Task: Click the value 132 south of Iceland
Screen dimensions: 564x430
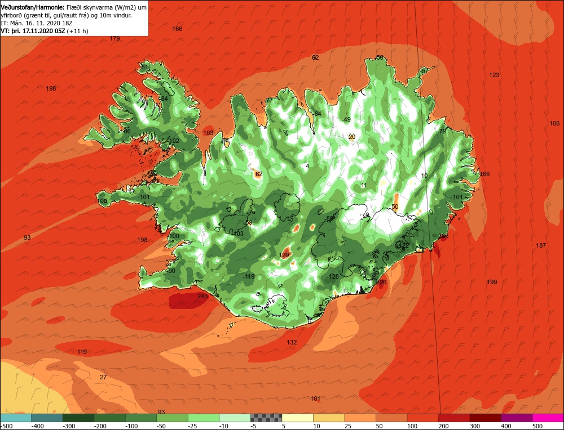Action: click(292, 342)
